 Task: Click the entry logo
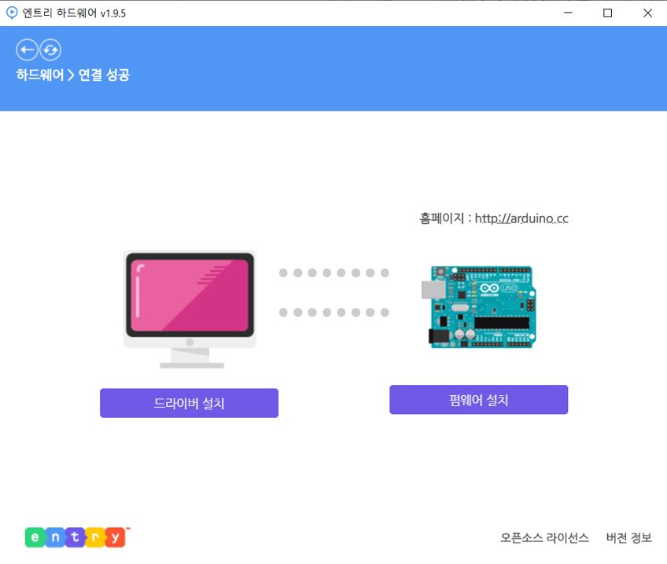tap(77, 537)
